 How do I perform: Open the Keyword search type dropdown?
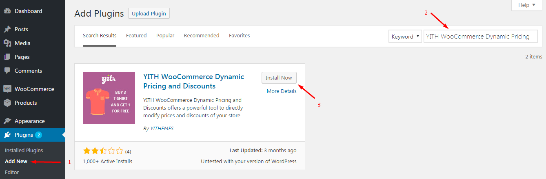coord(405,36)
